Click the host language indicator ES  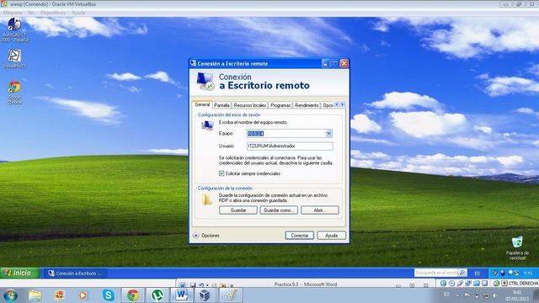pos(446,295)
